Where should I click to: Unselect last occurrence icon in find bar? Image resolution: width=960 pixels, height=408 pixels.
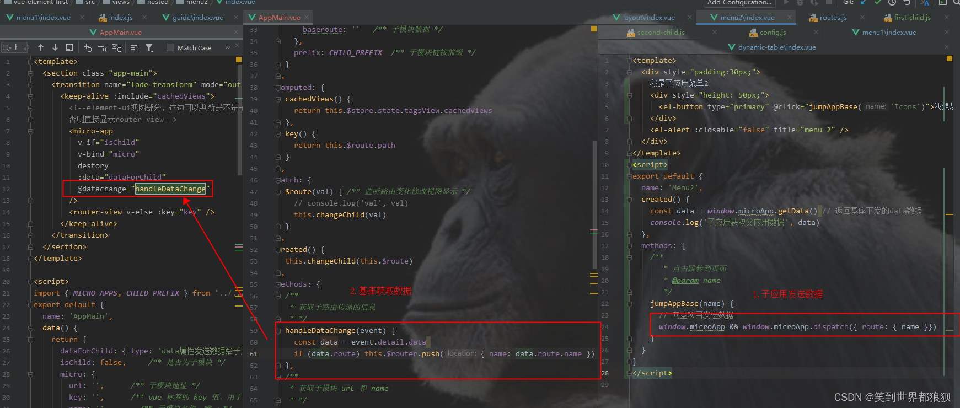tap(102, 48)
